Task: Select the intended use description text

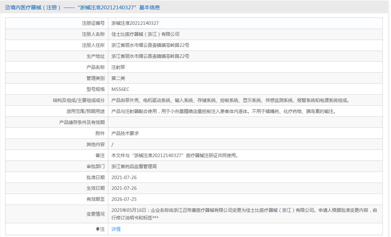Action: tap(224, 111)
